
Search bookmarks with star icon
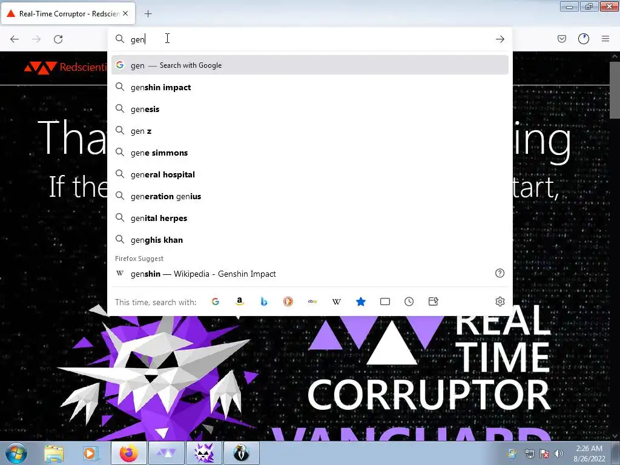361,302
